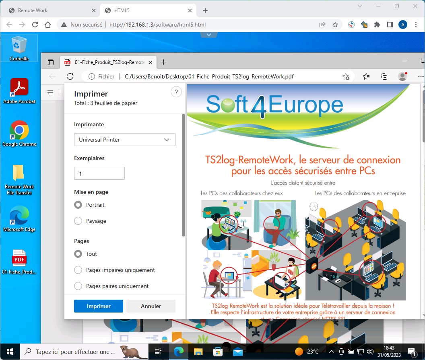Image resolution: width=425 pixels, height=360 pixels.
Task: Open the Chrome sync extension icon
Action: pyautogui.click(x=351, y=25)
